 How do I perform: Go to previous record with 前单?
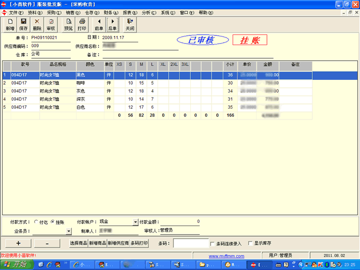[99, 24]
